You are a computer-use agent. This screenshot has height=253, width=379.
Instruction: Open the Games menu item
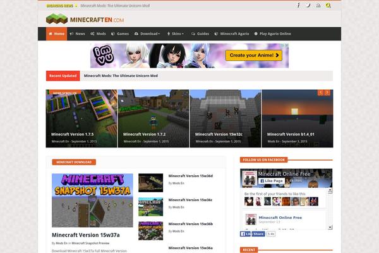click(120, 34)
